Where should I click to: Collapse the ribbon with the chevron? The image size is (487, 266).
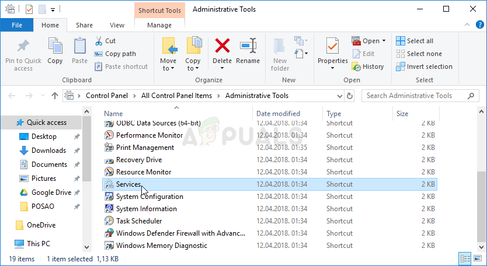[x=466, y=25]
